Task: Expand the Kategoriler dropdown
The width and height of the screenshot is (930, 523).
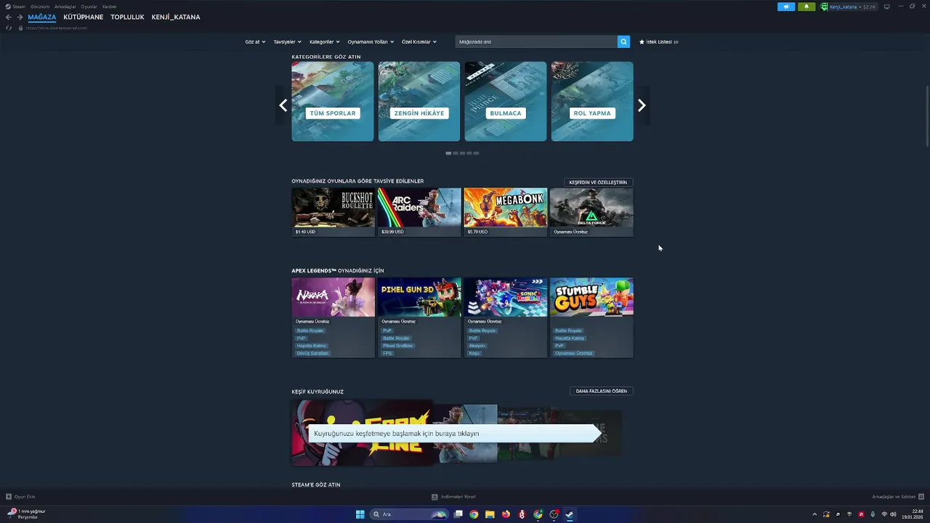Action: pyautogui.click(x=324, y=41)
